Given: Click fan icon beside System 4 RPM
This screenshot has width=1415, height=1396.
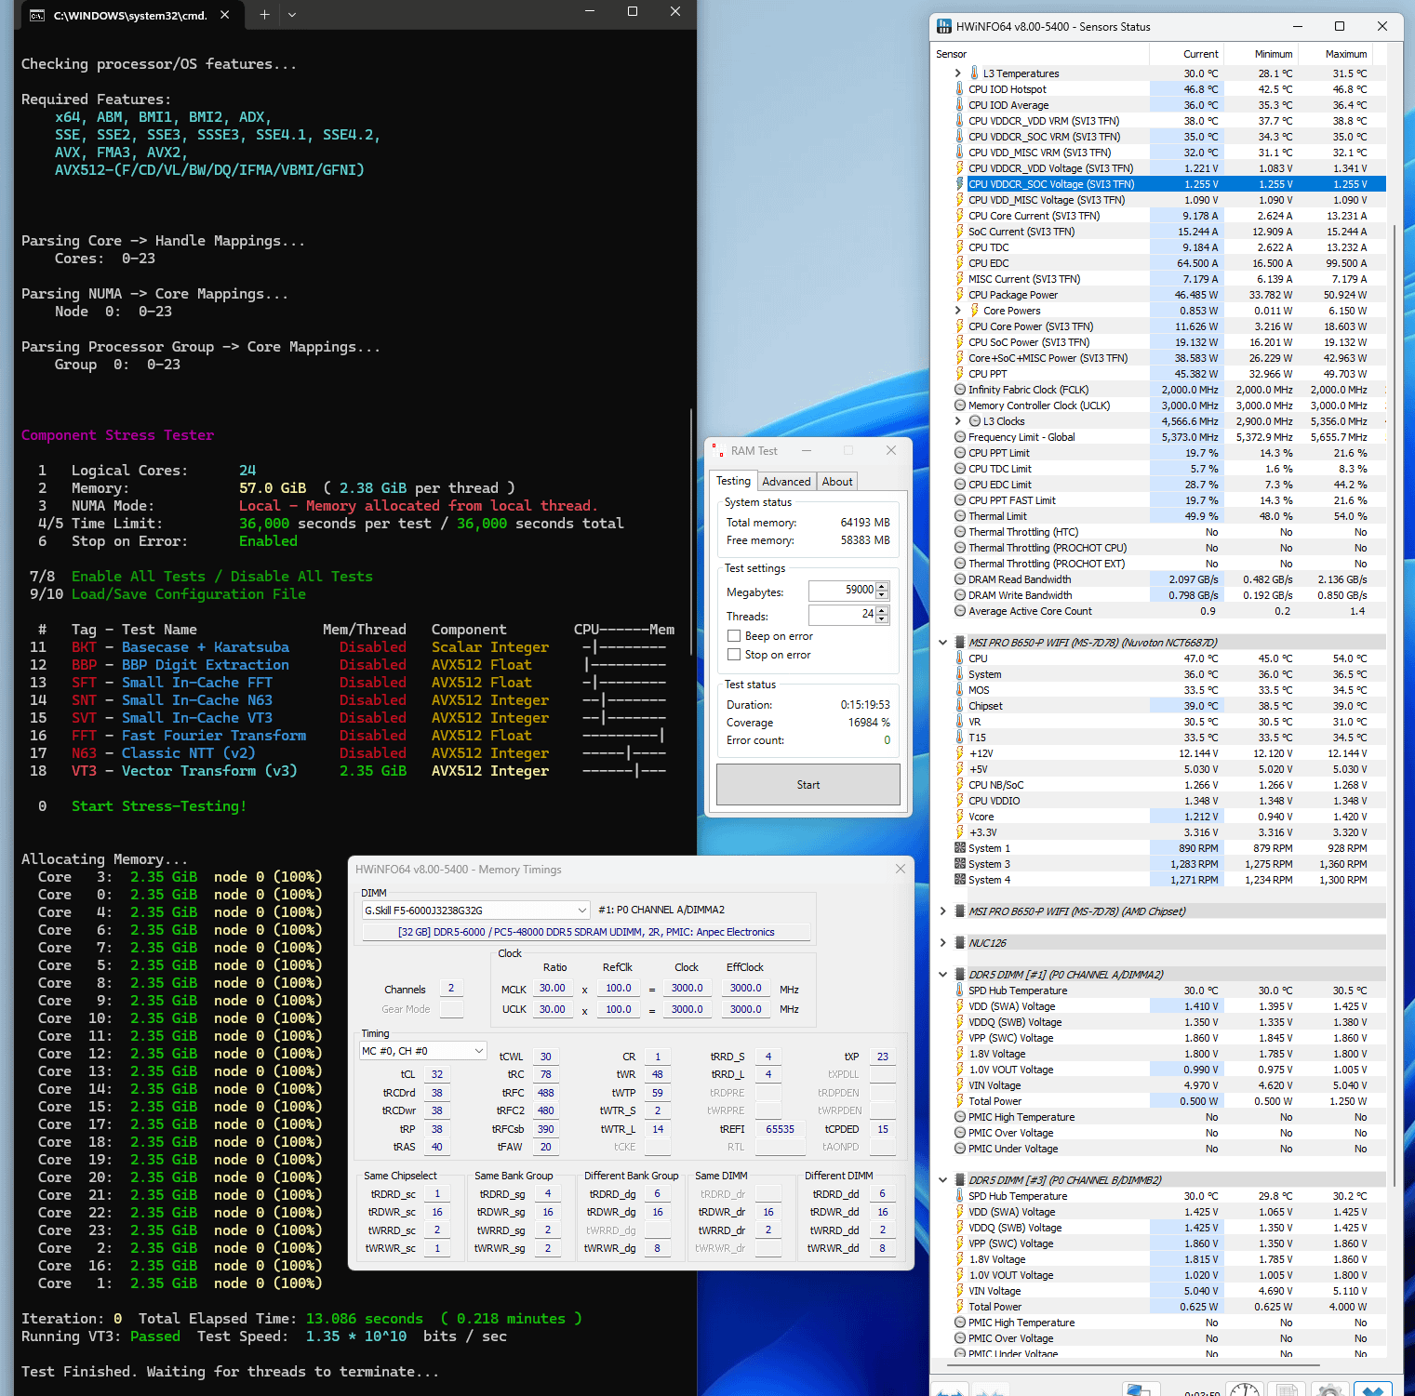Looking at the screenshot, I should (959, 880).
